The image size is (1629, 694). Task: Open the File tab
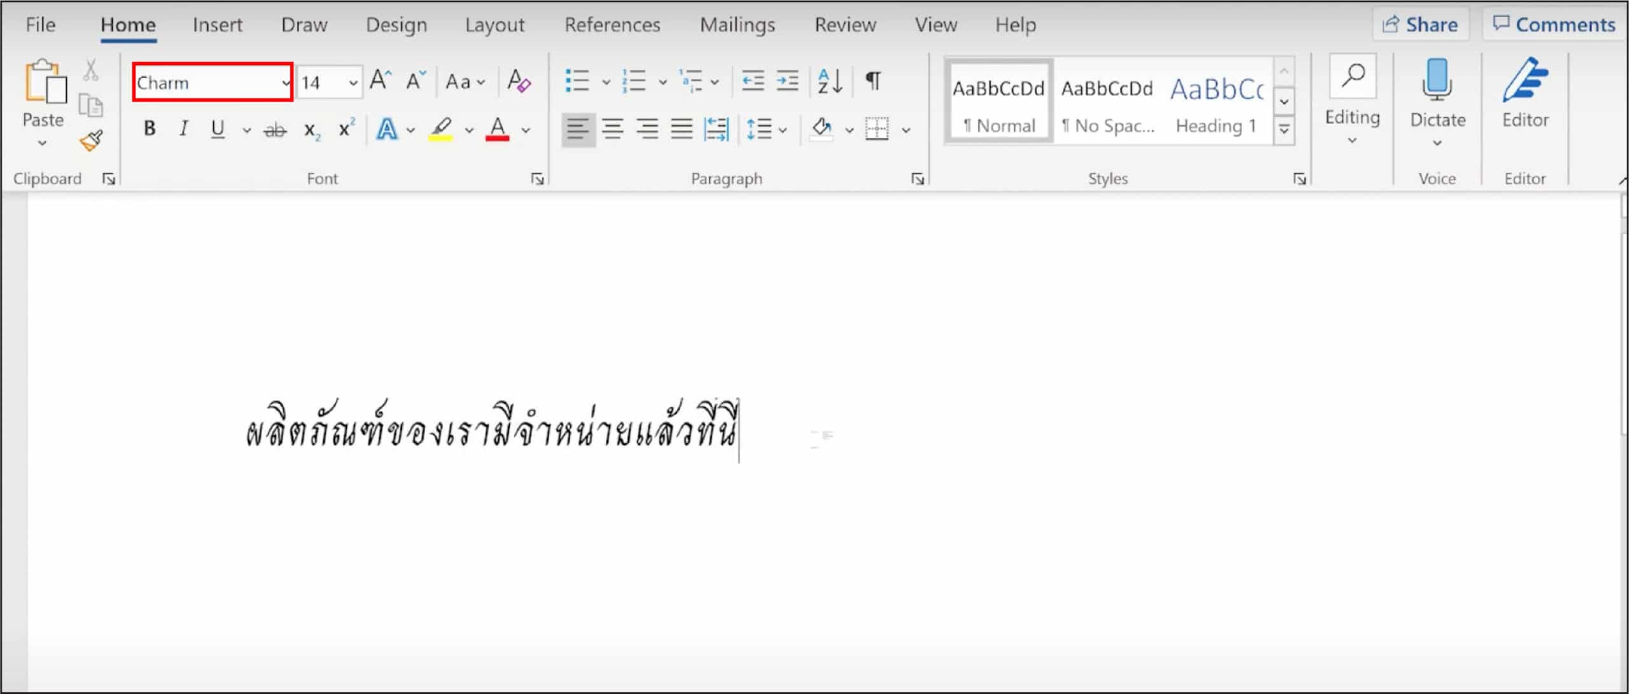[x=41, y=25]
